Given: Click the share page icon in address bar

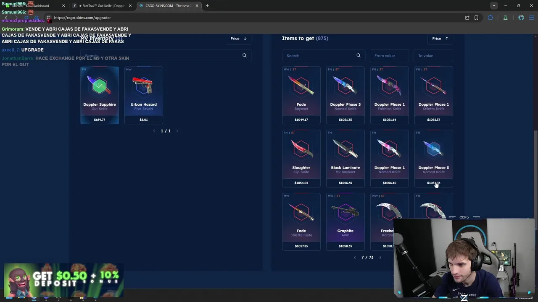Looking at the screenshot, I should (x=467, y=18).
